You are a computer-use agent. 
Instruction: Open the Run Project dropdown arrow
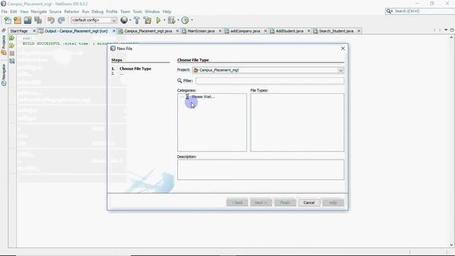tap(164, 20)
